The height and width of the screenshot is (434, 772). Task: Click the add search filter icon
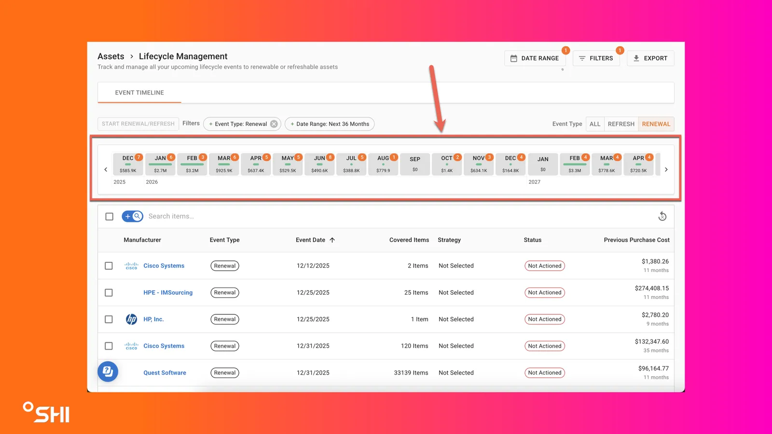(x=132, y=217)
